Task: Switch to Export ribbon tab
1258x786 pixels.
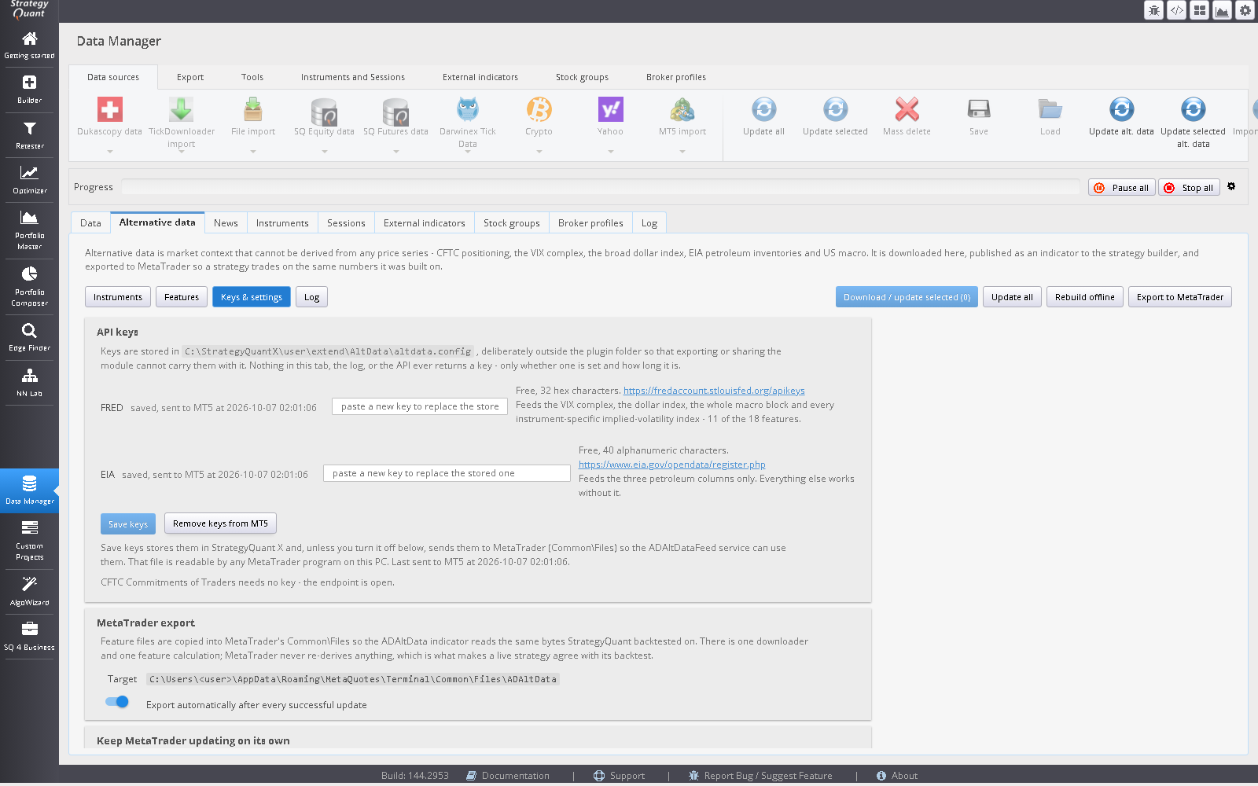Action: (190, 77)
